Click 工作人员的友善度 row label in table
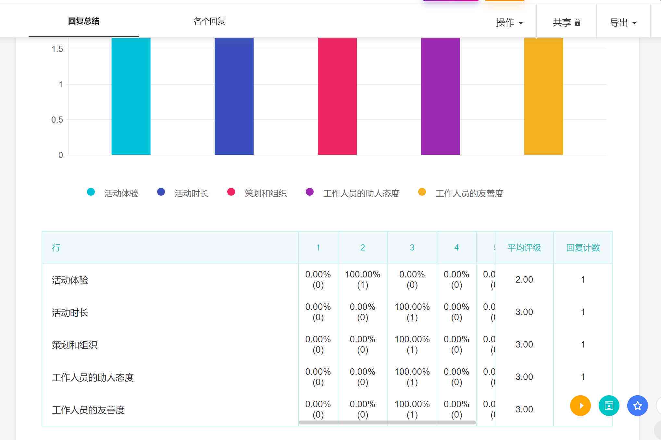The height and width of the screenshot is (440, 661). [x=88, y=410]
